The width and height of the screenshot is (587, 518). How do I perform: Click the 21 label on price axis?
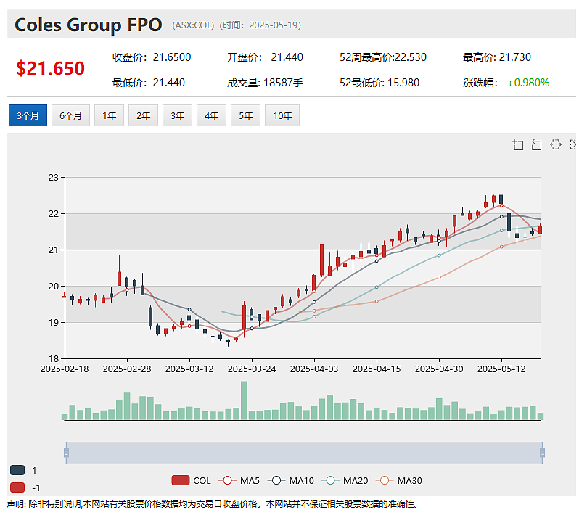[x=54, y=250]
